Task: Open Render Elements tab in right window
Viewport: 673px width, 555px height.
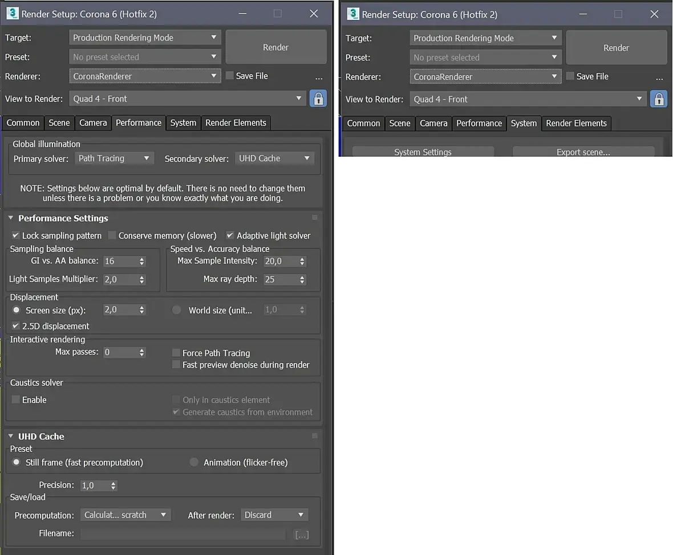Action: (576, 124)
